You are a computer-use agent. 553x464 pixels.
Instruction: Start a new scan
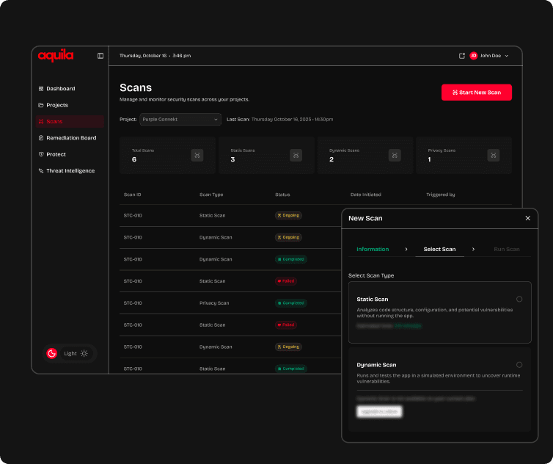[x=477, y=93]
